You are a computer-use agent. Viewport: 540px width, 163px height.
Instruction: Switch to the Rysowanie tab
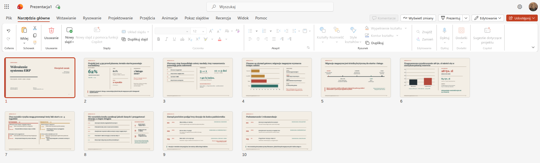pos(92,18)
